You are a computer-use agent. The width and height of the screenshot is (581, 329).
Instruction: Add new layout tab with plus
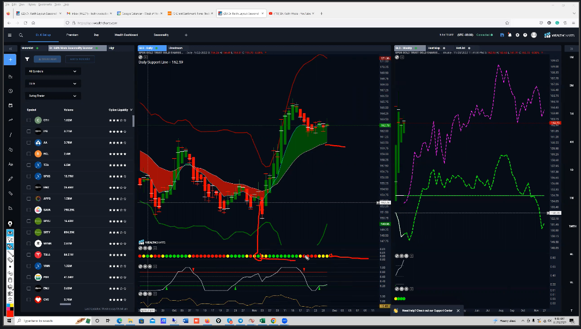pyautogui.click(x=186, y=35)
